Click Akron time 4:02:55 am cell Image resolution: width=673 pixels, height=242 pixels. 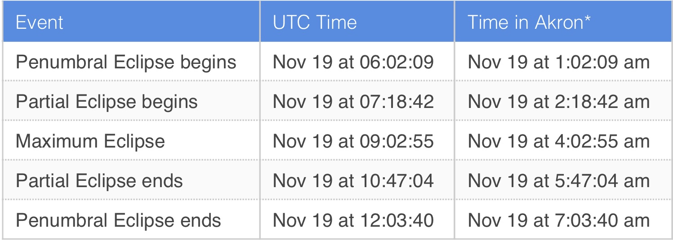(558, 141)
